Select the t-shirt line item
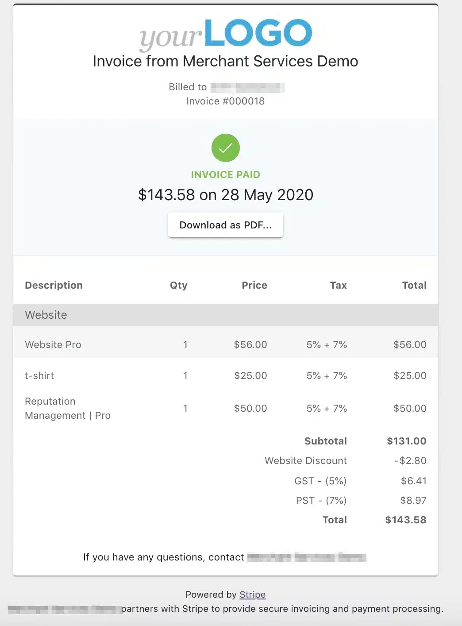Screen dimensions: 462x626 [x=39, y=376]
